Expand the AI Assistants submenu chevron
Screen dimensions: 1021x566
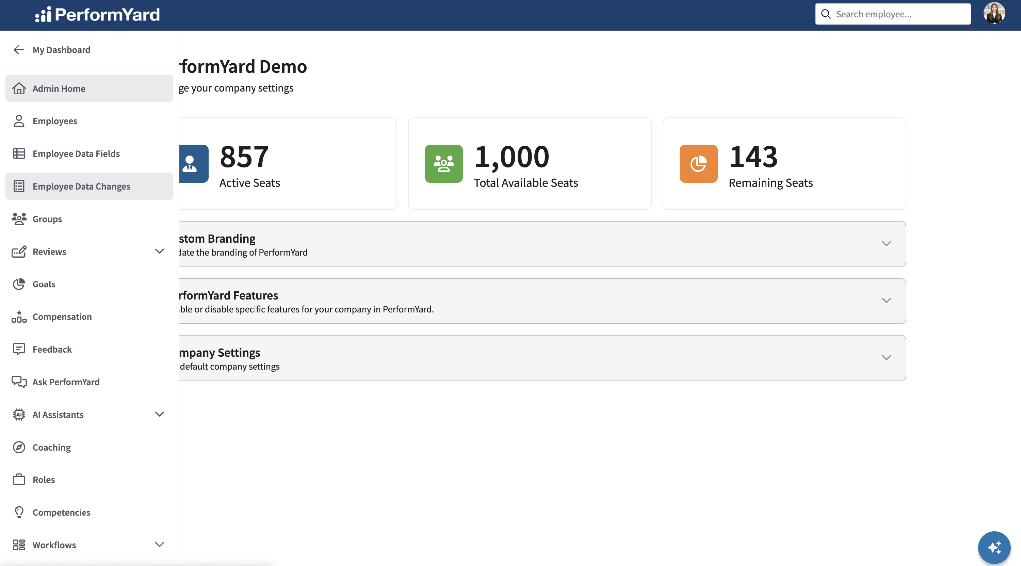pyautogui.click(x=159, y=414)
